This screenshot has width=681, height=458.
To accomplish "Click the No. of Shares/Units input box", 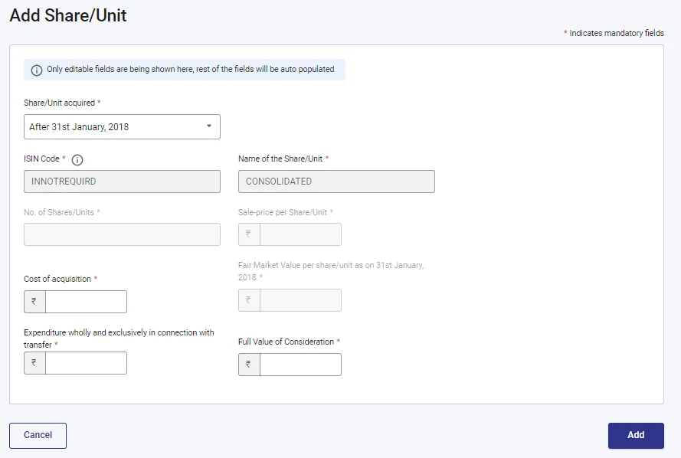I will [x=122, y=234].
